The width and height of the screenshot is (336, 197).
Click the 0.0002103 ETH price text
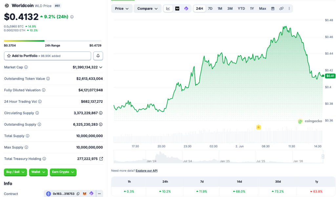[x=14, y=30]
